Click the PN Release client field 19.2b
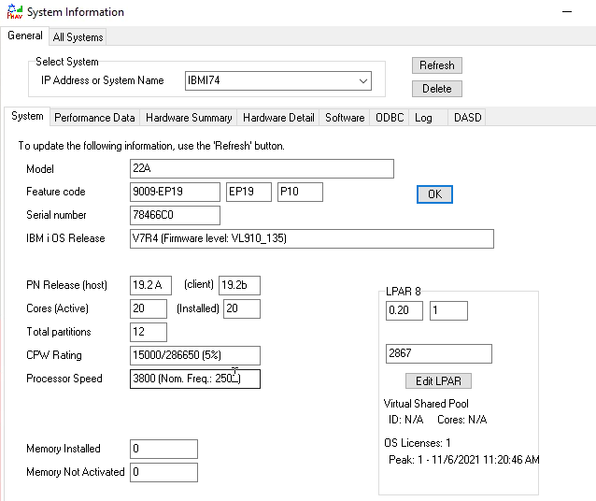596x501 pixels. click(x=239, y=285)
